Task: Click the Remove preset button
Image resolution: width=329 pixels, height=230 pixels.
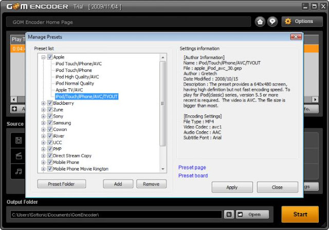Action: 151,184
